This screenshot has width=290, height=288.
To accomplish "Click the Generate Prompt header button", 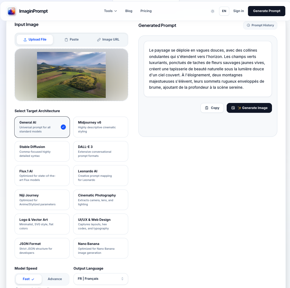I will click(x=267, y=11).
